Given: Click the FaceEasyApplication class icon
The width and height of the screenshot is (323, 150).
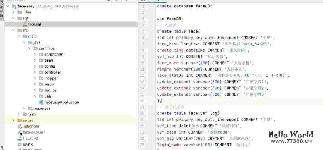Looking at the screenshot, I should [41, 102].
